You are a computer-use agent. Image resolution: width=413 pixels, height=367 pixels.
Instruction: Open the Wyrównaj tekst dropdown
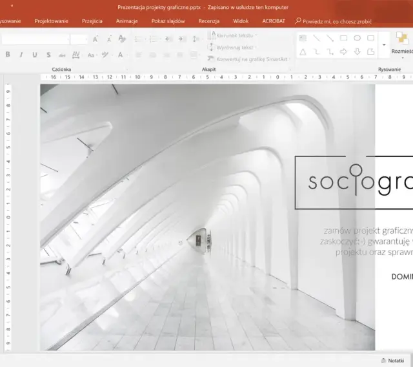232,47
